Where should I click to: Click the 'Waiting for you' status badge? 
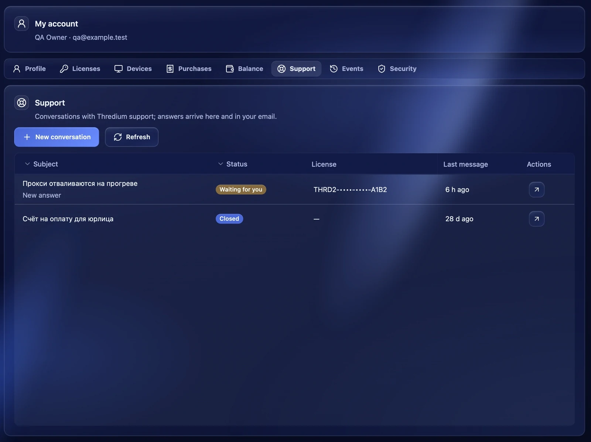point(241,190)
